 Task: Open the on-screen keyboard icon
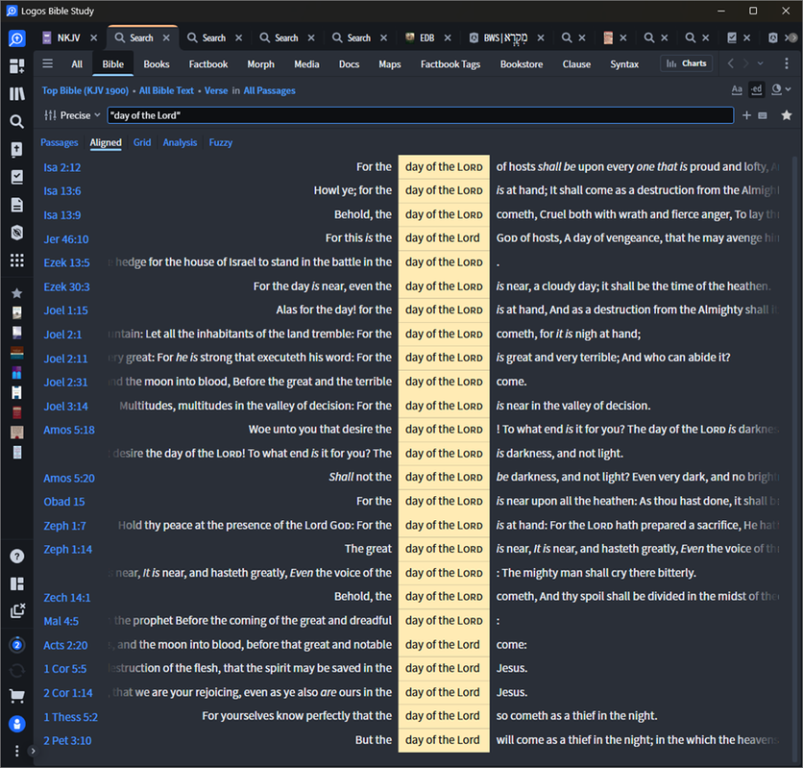pos(763,115)
